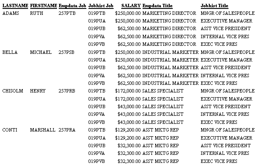The width and height of the screenshot is (257, 168).
Task: Select the Jobhist Job column header
Action: pos(101,6)
